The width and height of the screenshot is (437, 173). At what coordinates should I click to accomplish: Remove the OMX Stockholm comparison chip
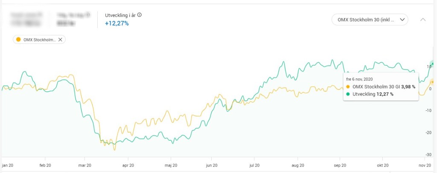point(60,40)
